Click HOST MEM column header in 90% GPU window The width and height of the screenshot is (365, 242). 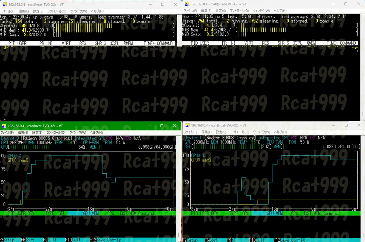pos(311,213)
